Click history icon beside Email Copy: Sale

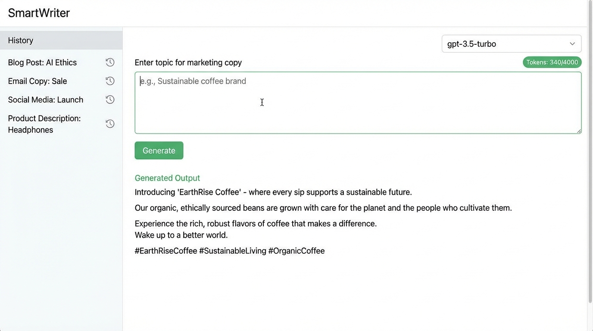point(110,81)
